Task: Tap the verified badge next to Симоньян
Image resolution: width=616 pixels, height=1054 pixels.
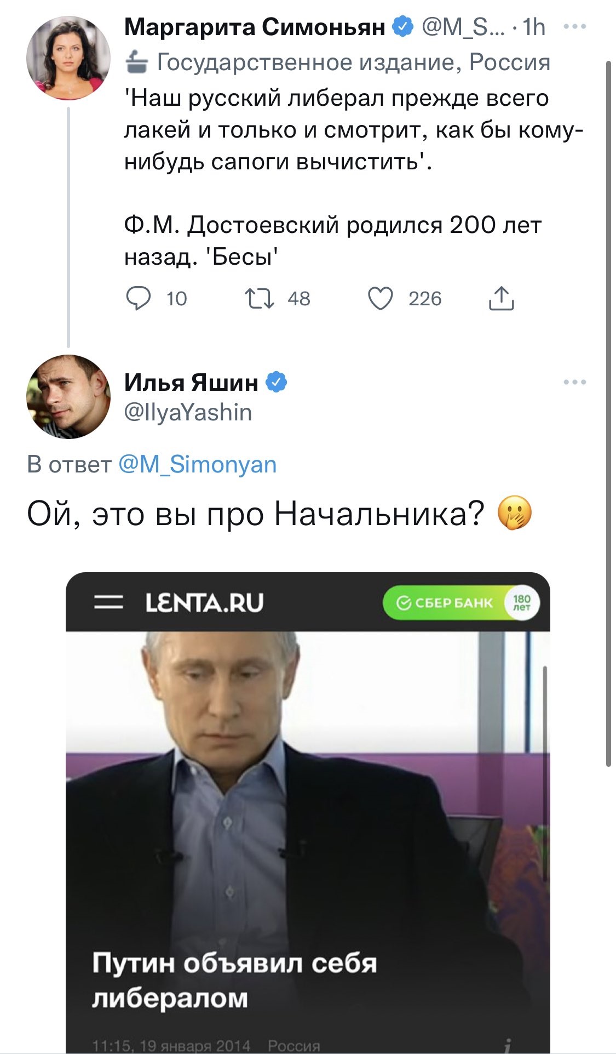Action: click(404, 26)
